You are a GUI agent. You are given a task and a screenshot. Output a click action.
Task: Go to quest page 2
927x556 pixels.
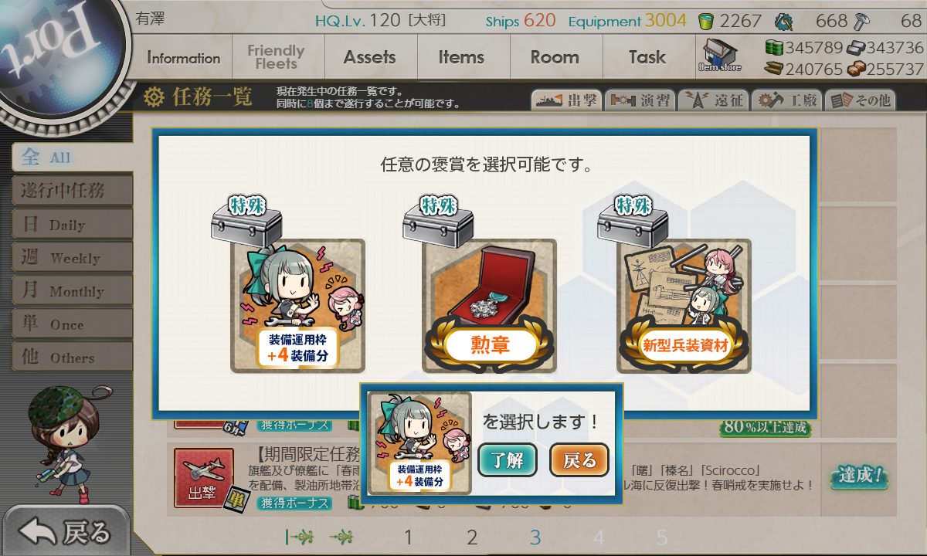(x=472, y=537)
